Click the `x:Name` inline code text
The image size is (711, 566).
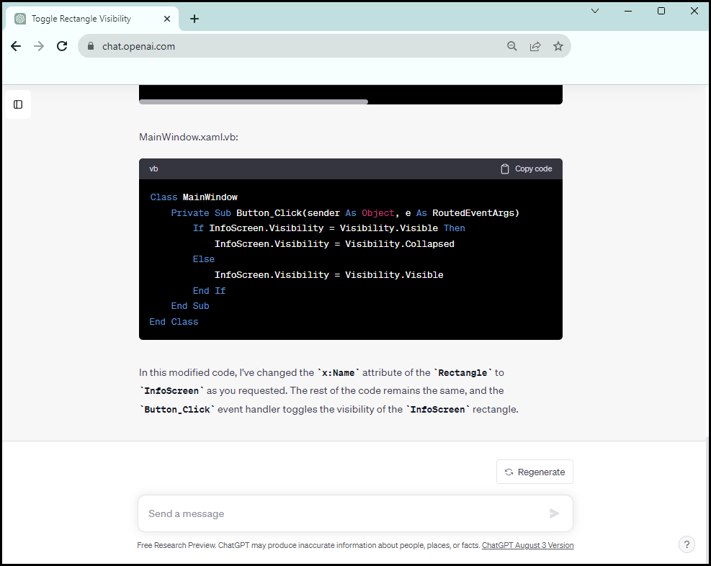point(339,373)
